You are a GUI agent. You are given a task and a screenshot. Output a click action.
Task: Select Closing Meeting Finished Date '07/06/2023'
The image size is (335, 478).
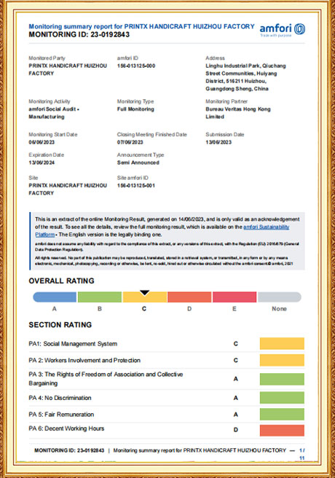pos(130,142)
